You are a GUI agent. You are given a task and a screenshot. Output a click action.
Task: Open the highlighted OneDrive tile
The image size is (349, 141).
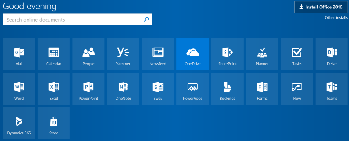click(192, 54)
